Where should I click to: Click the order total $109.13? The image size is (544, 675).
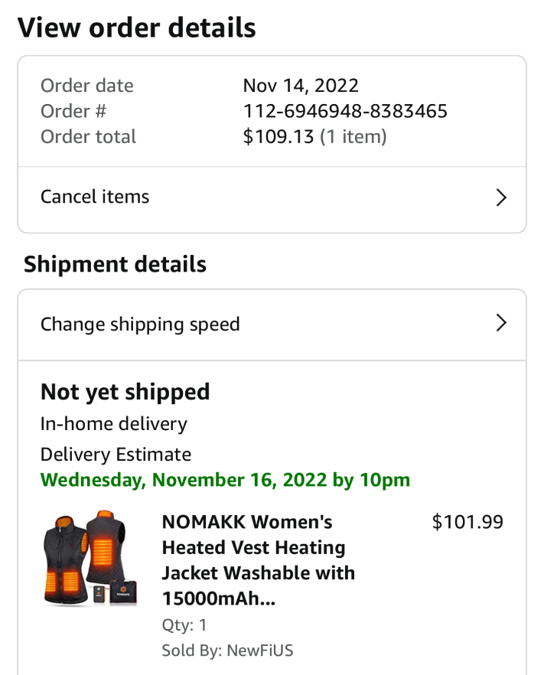click(x=278, y=137)
